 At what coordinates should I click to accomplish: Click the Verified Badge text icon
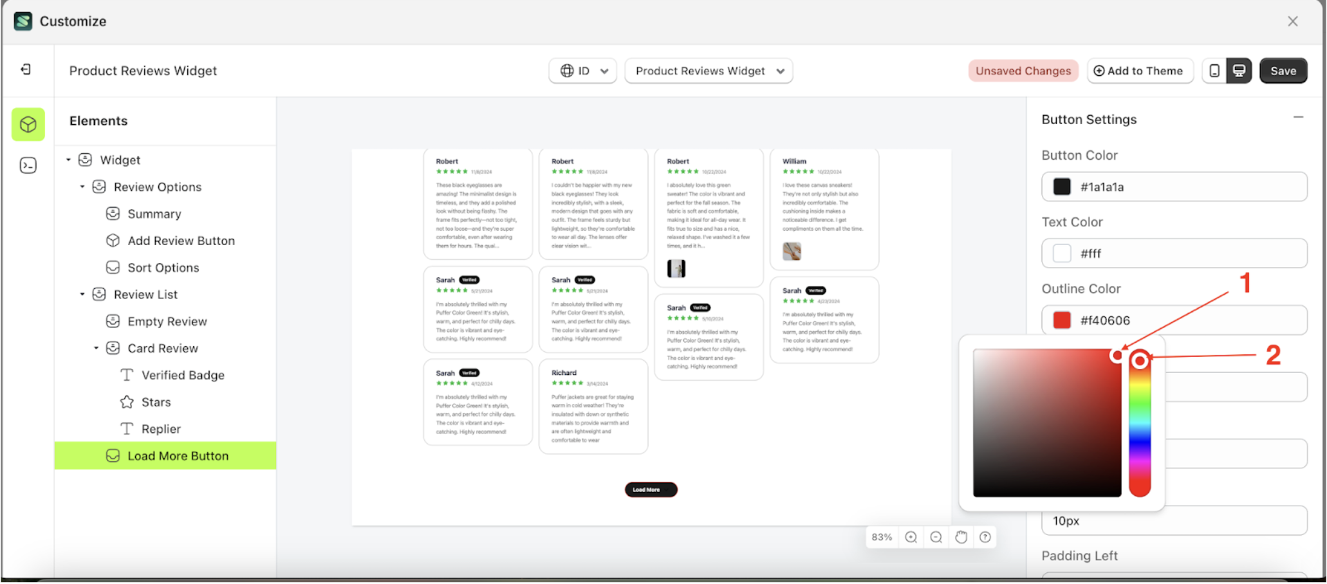126,374
